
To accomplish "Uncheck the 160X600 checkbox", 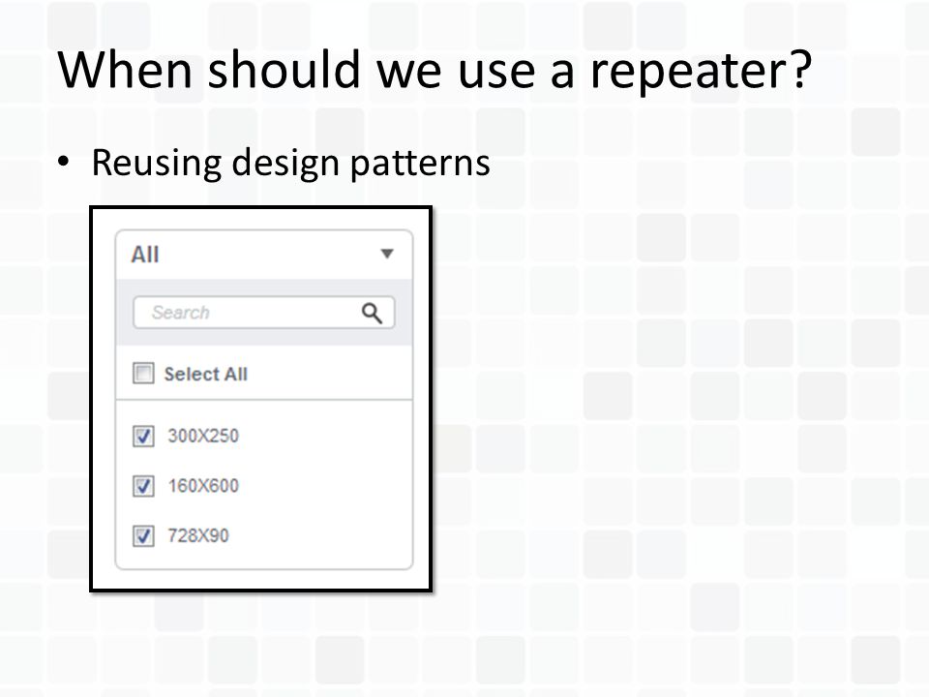I will [x=143, y=486].
